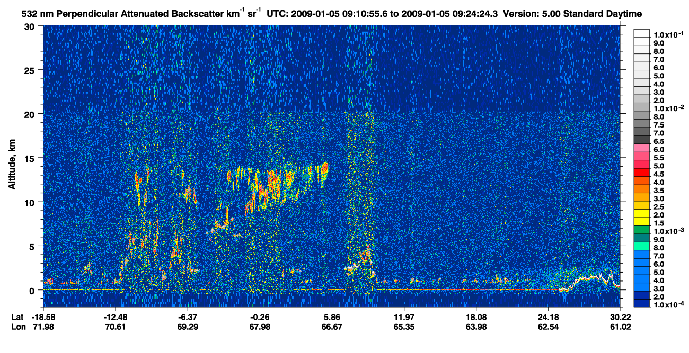The width and height of the screenshot is (689, 353).
Task: Click latitude value '5.86'
Action: coord(332,318)
